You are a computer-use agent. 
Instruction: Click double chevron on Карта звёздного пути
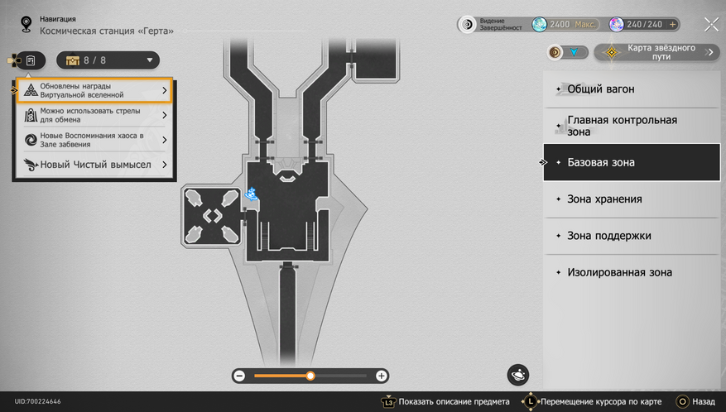709,52
